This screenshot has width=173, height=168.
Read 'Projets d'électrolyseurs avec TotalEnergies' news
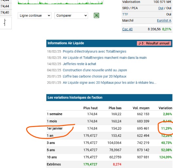click(95, 52)
